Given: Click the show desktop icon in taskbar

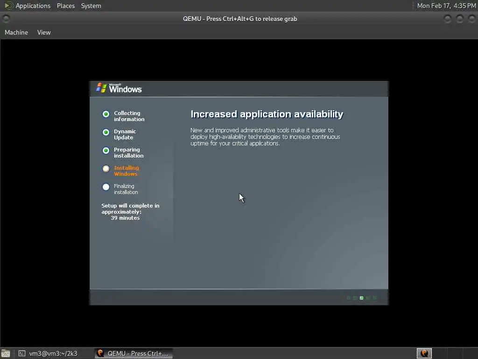Looking at the screenshot, I should (6, 354).
